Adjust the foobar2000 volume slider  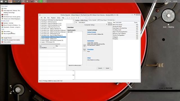tap(84, 18)
